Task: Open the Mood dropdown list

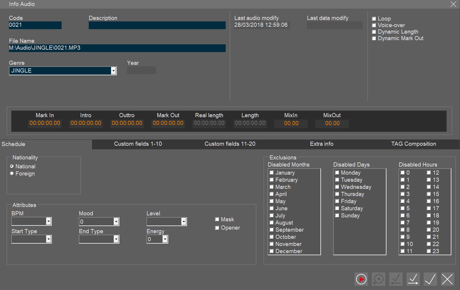Action: (x=116, y=222)
